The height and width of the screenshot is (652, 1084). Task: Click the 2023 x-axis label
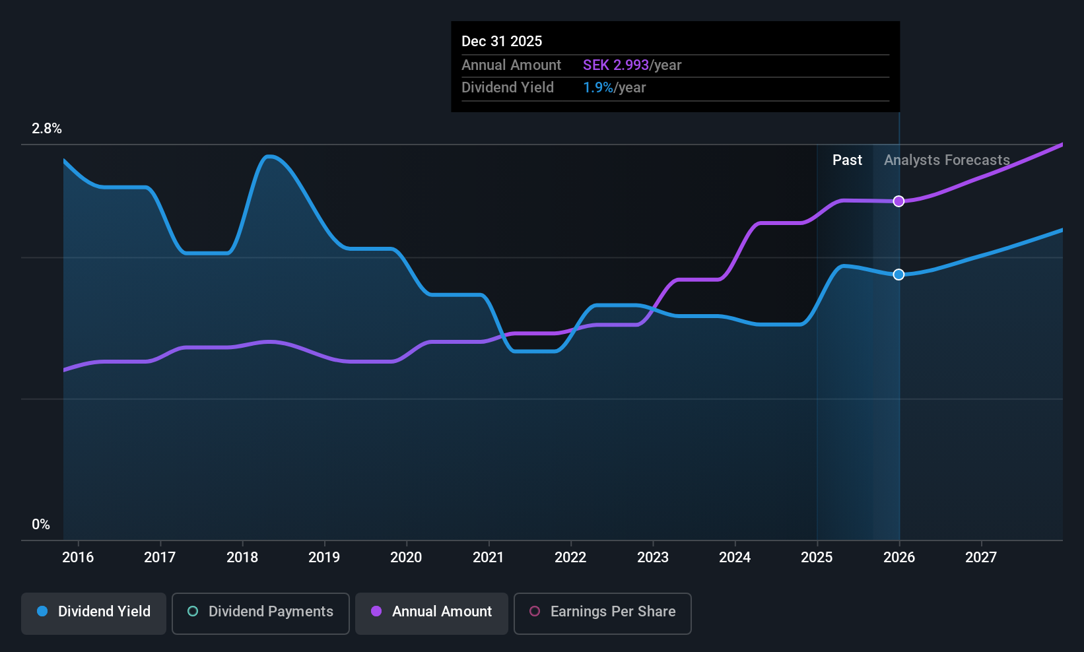[653, 558]
